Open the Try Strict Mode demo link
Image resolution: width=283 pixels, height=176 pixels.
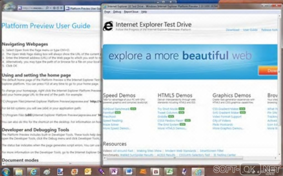(168, 109)
